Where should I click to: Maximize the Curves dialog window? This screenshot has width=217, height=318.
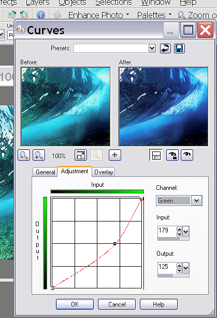(x=188, y=30)
